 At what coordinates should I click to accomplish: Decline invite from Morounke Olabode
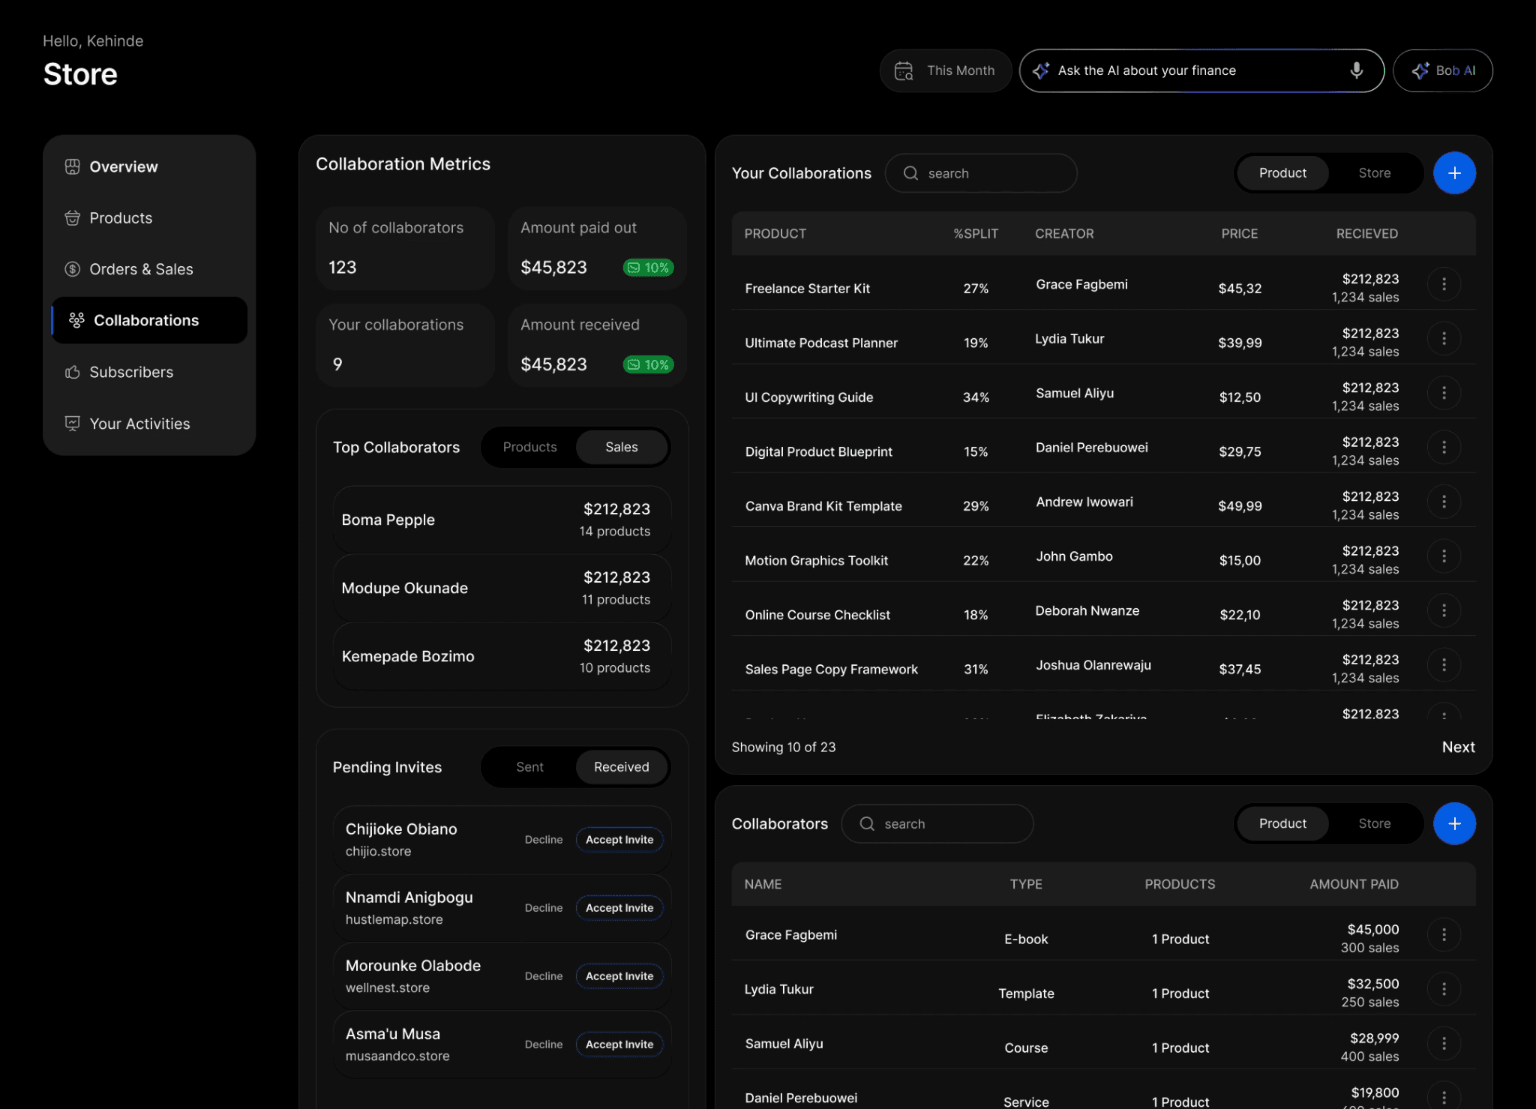point(543,976)
